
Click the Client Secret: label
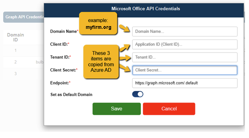[x=64, y=70]
